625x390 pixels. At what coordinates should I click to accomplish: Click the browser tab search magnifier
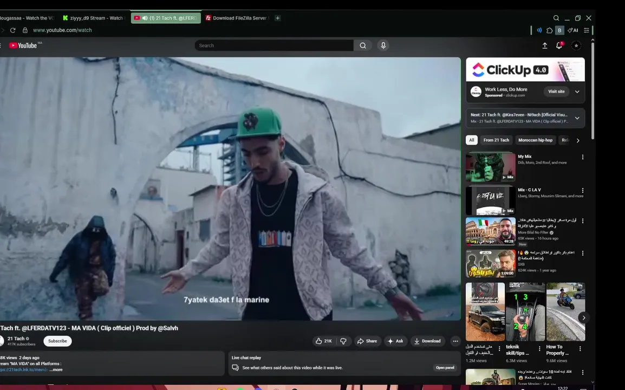556,18
